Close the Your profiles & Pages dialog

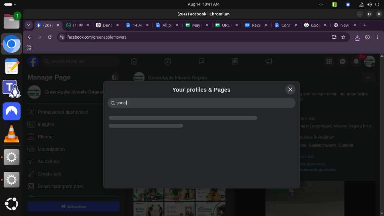(290, 90)
